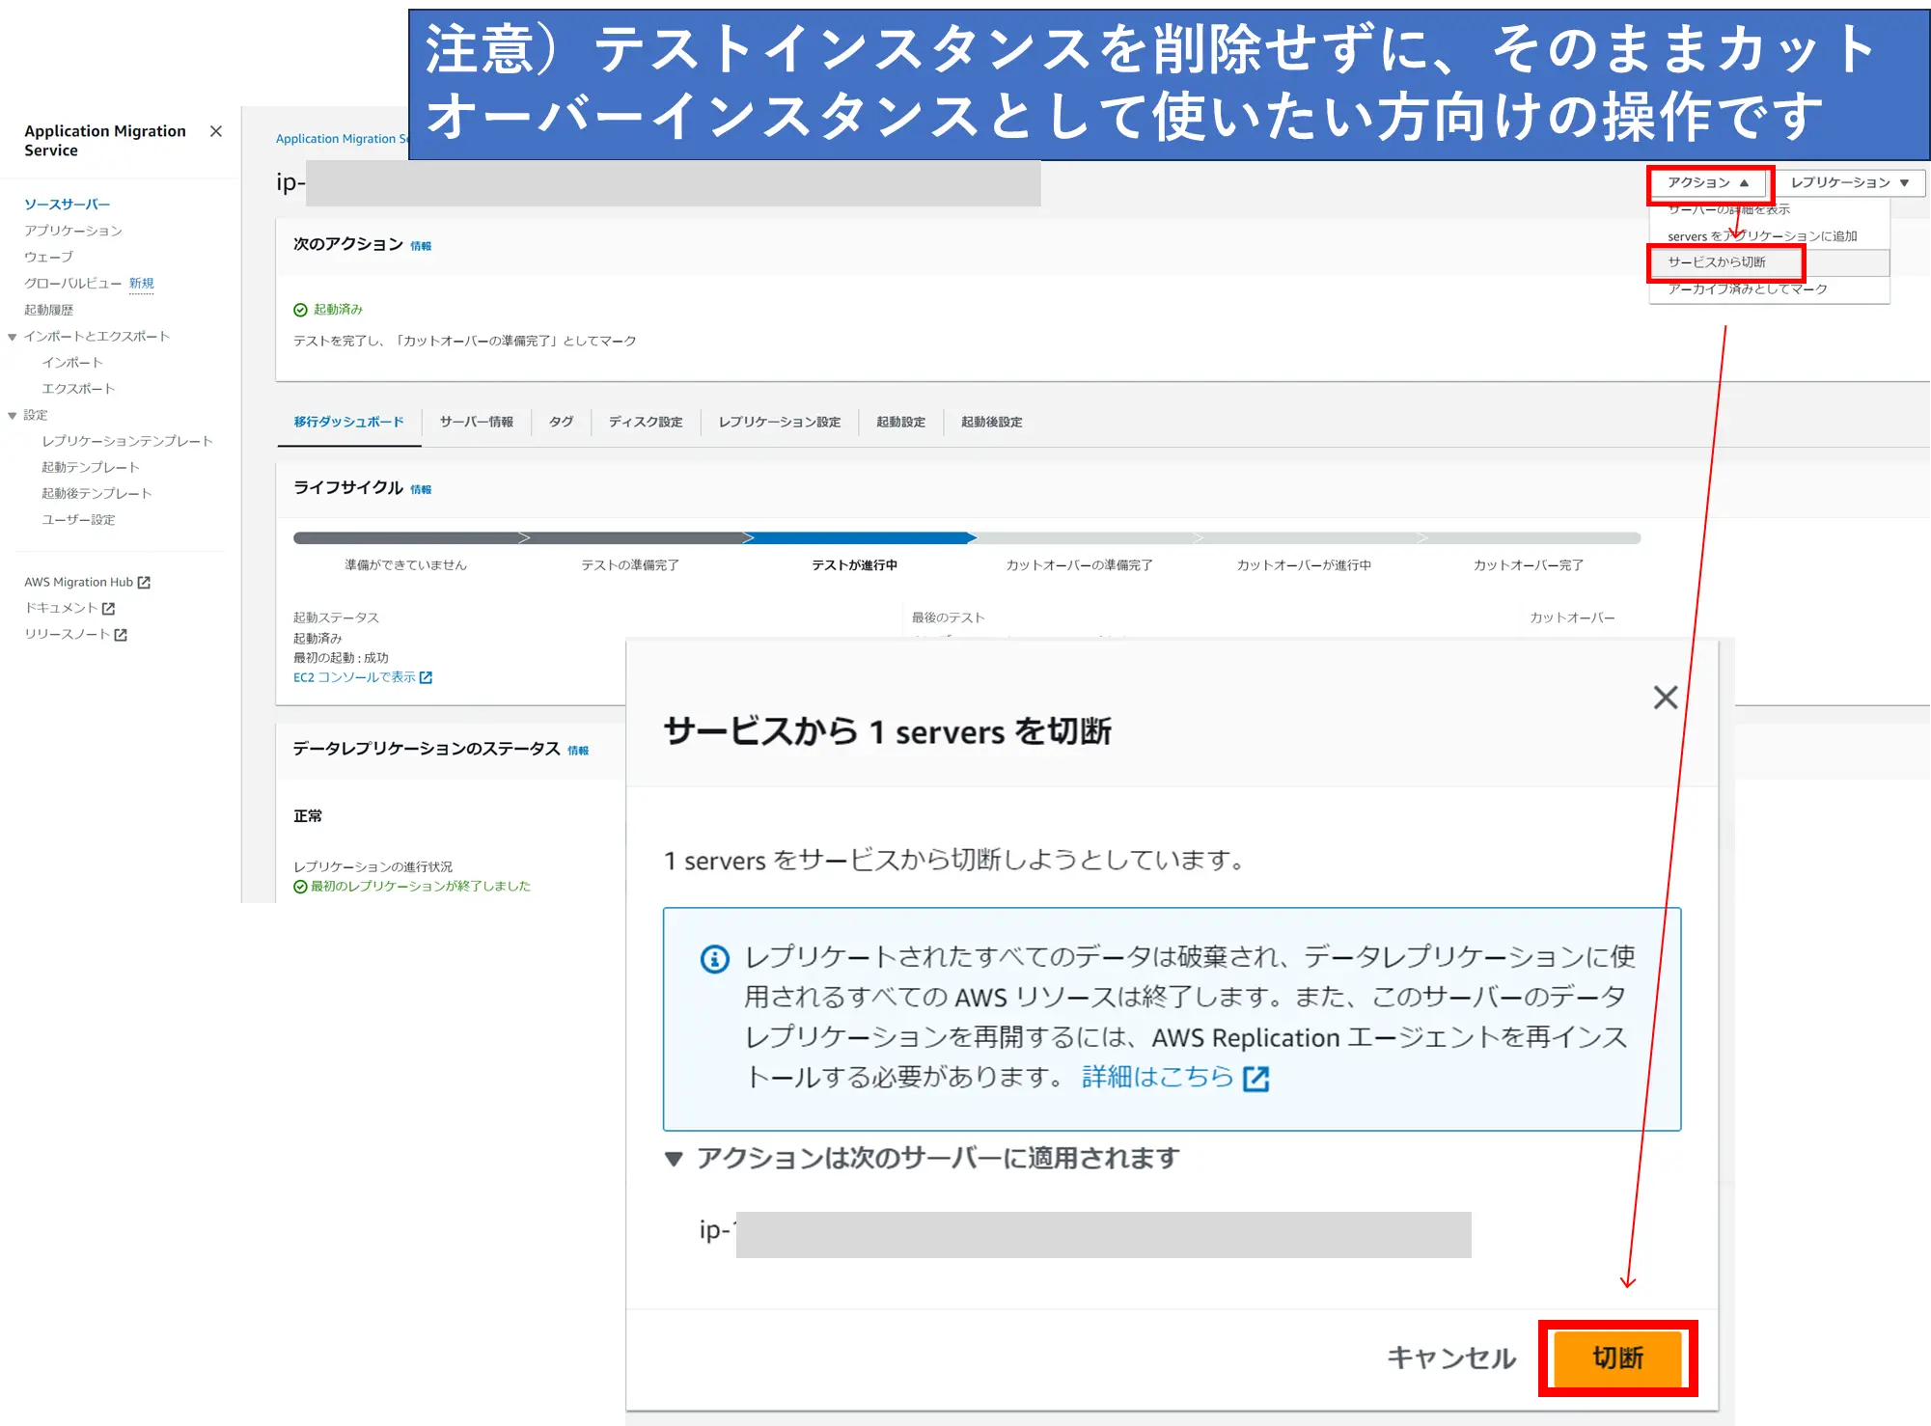The height and width of the screenshot is (1426, 1931).
Task: Click the 情報 link beside 次のアクション
Action: coord(421,246)
